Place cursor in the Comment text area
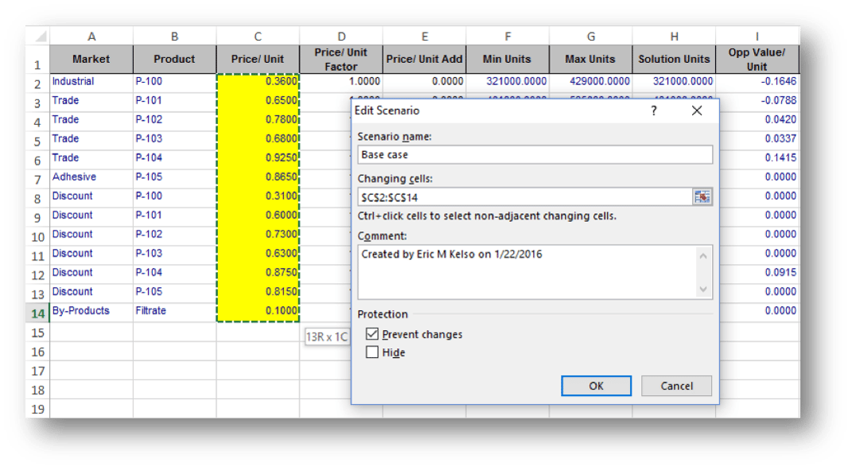The height and width of the screenshot is (470, 852). pyautogui.click(x=525, y=270)
